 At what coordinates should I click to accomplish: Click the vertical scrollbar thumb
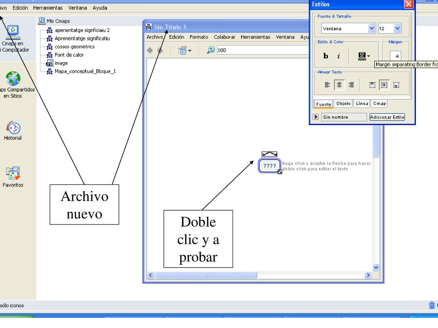[x=376, y=141]
